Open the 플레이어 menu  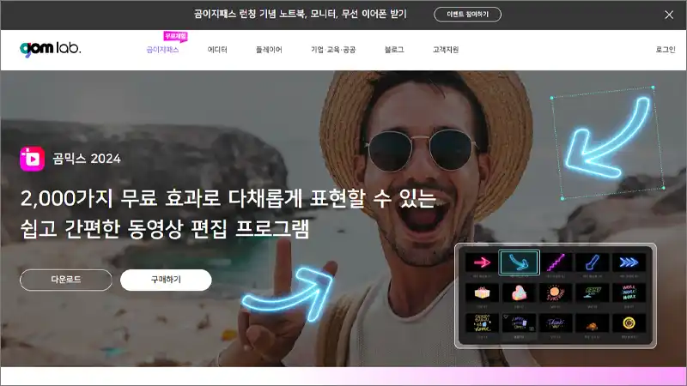click(x=269, y=50)
